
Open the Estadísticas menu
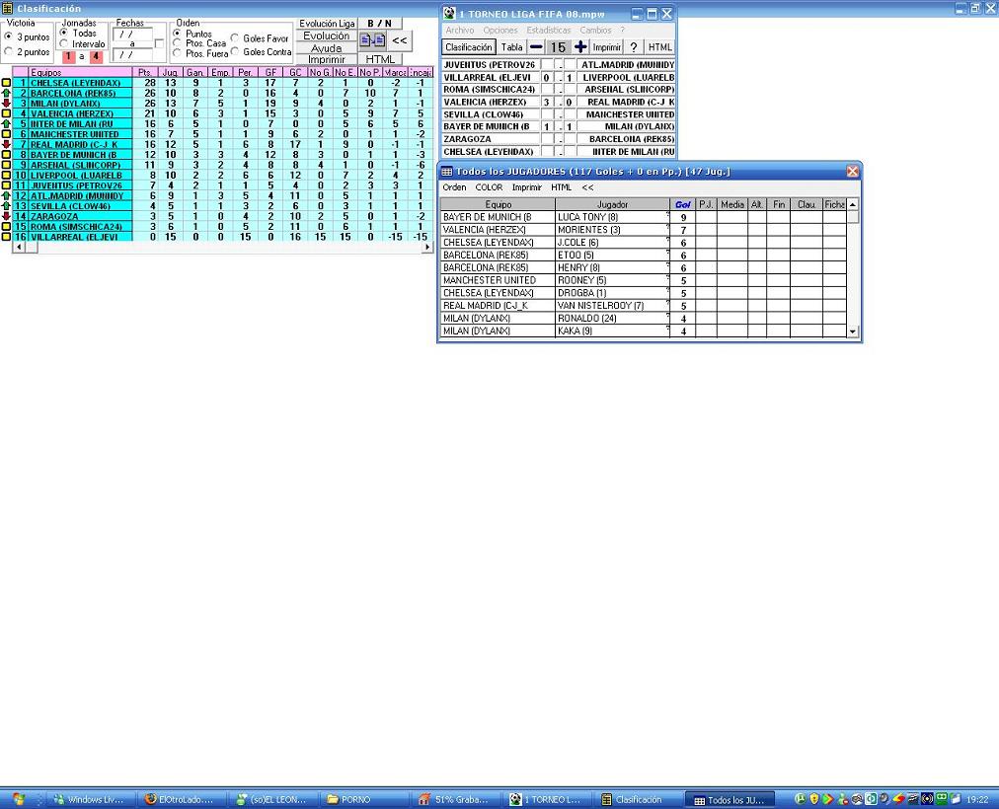(x=549, y=30)
